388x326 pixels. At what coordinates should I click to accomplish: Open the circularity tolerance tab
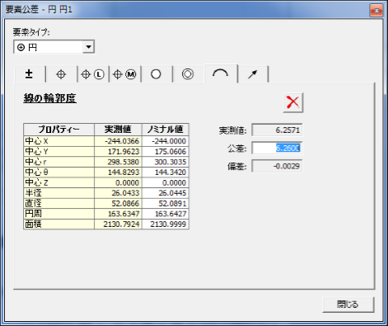tap(157, 74)
